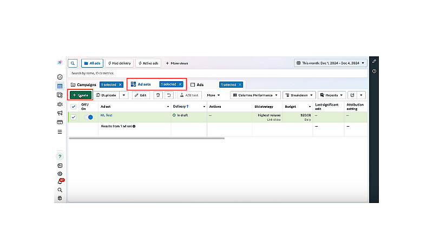Click the info icon beside Results from 1 ad set
Viewport: 433px width, 249px height.
pyautogui.click(x=134, y=127)
